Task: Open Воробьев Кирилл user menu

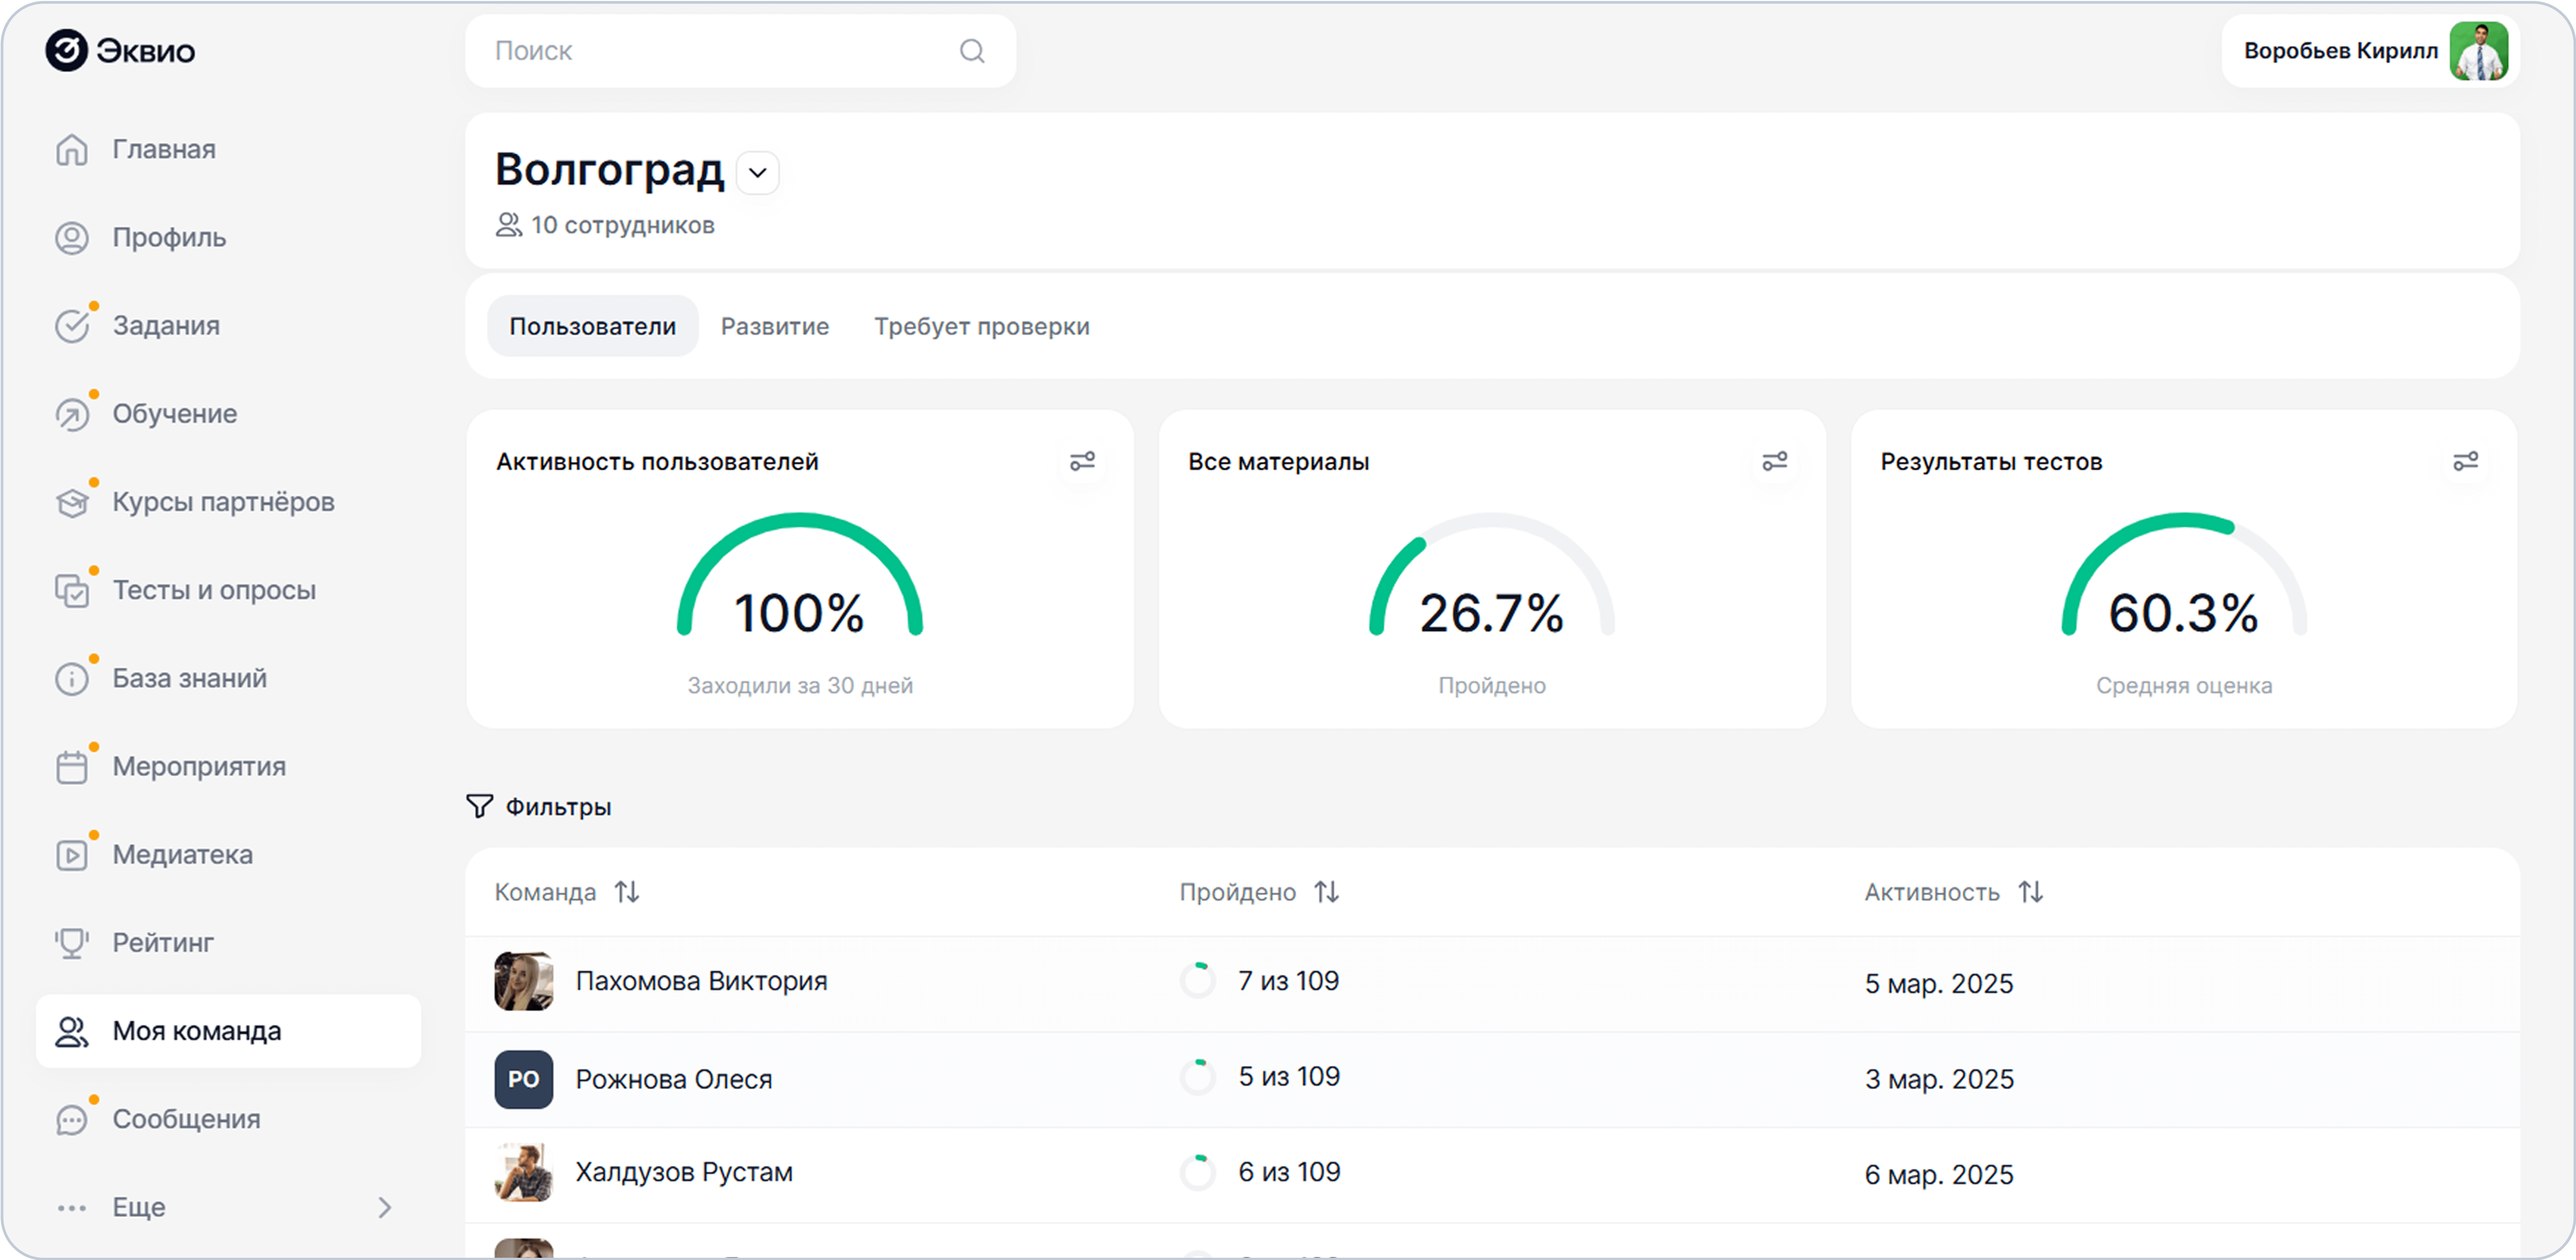Action: pyautogui.click(x=2370, y=51)
